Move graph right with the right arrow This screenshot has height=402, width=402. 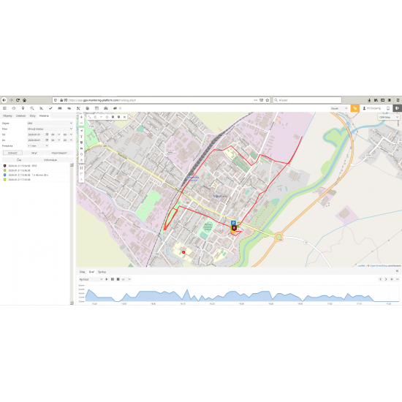tap(386, 279)
